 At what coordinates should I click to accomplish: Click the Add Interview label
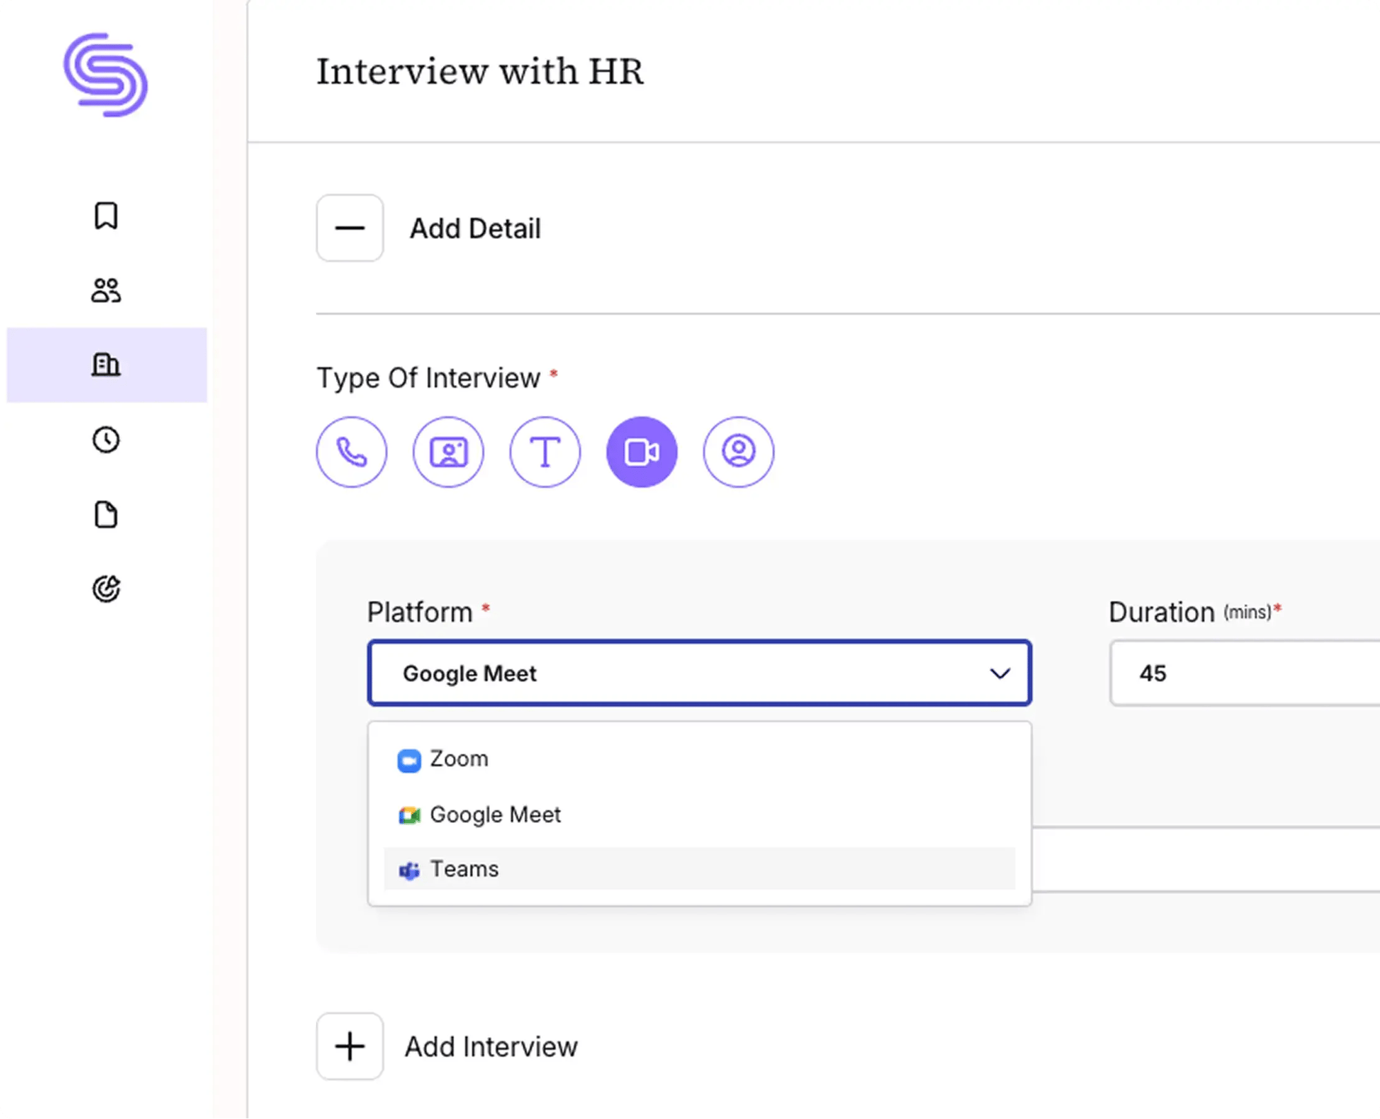(491, 1047)
